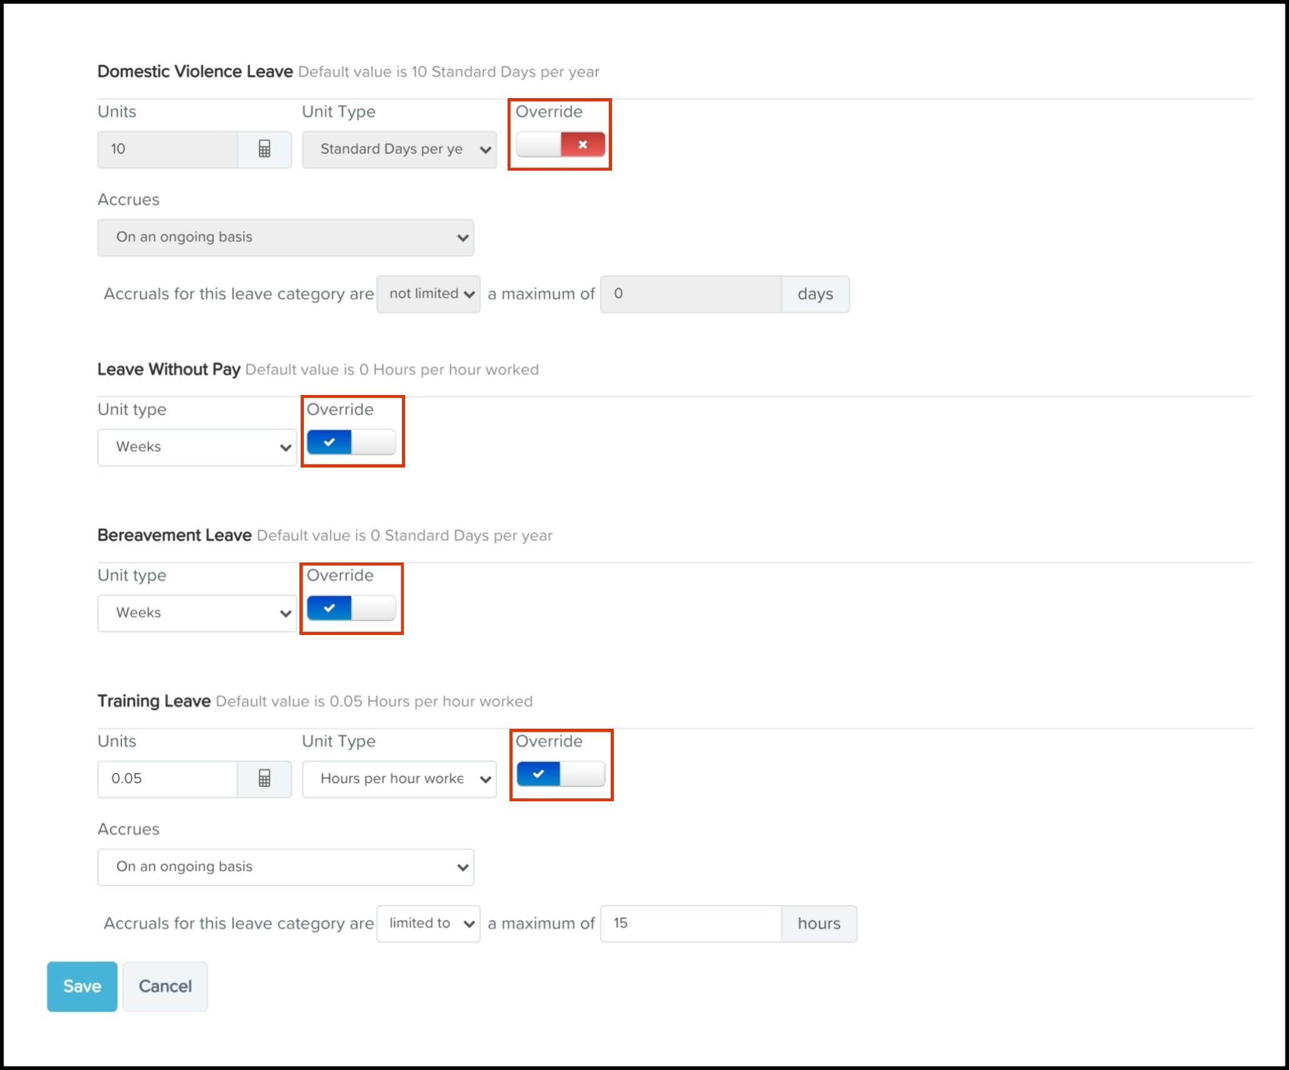Open Leave Without Pay Weeks dropdown
Screen dimensions: 1289x1070
point(197,447)
